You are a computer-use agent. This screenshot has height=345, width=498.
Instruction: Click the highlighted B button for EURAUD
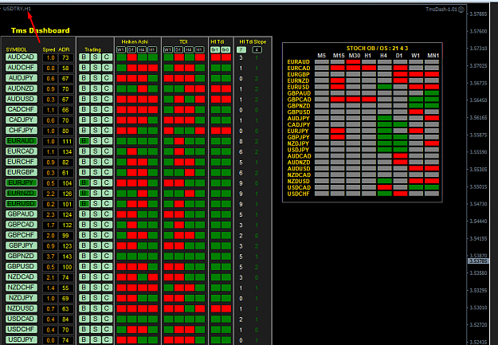click(x=84, y=141)
